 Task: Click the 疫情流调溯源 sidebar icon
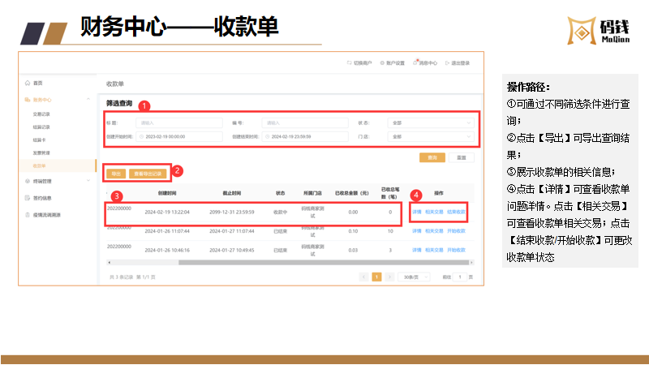[27, 215]
